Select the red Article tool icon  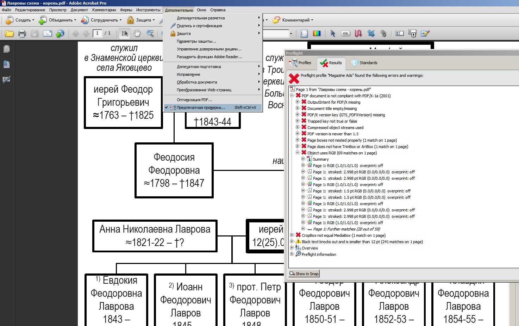click(358, 33)
